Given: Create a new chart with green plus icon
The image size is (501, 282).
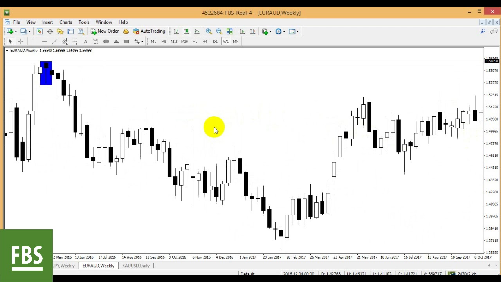Looking at the screenshot, I should 10,31.
